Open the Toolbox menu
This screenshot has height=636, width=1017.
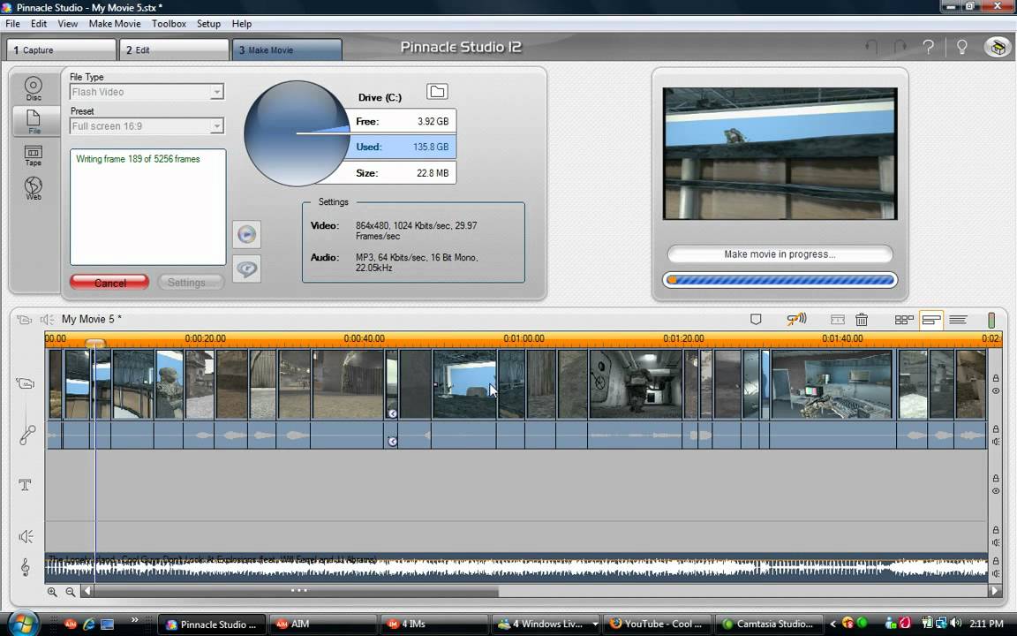point(169,23)
